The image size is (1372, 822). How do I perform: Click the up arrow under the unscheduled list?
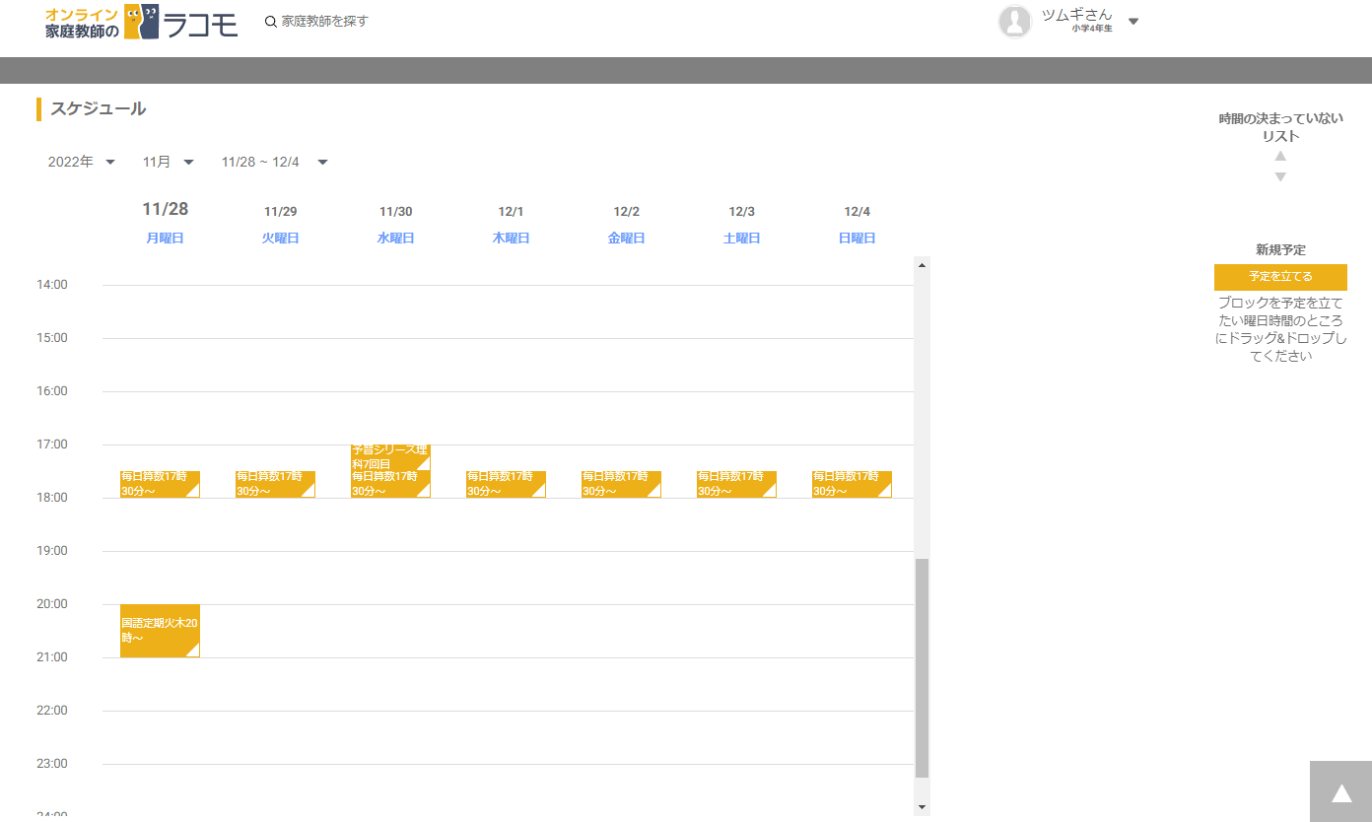pos(1280,156)
